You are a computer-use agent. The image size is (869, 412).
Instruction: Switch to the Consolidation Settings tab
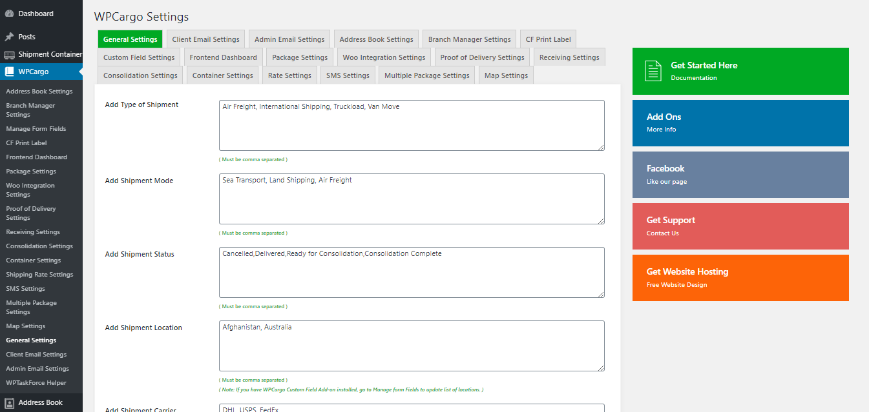click(x=140, y=75)
